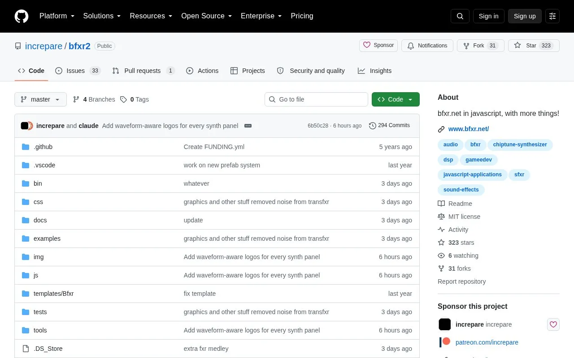Click the Sign in button
Image resolution: width=574 pixels, height=358 pixels.
[x=488, y=16]
